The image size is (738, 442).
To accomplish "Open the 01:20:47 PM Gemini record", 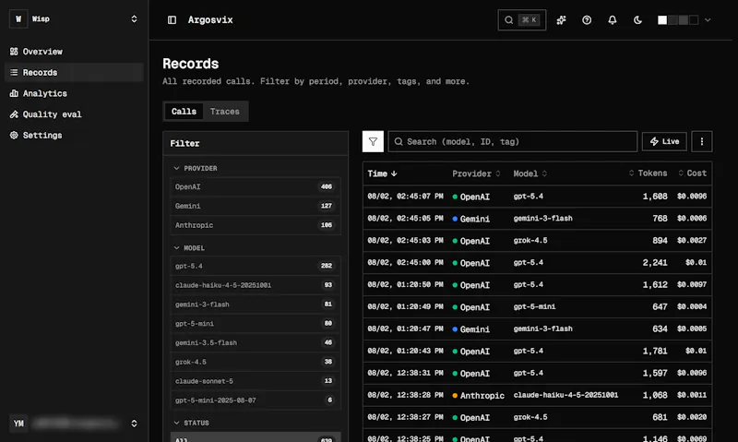I will [x=537, y=329].
